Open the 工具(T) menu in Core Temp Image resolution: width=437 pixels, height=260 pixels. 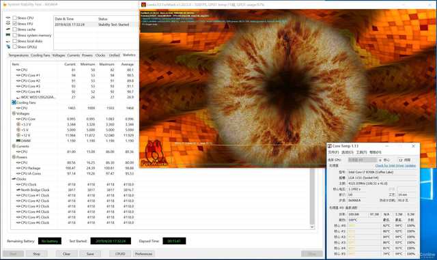pos(361,152)
